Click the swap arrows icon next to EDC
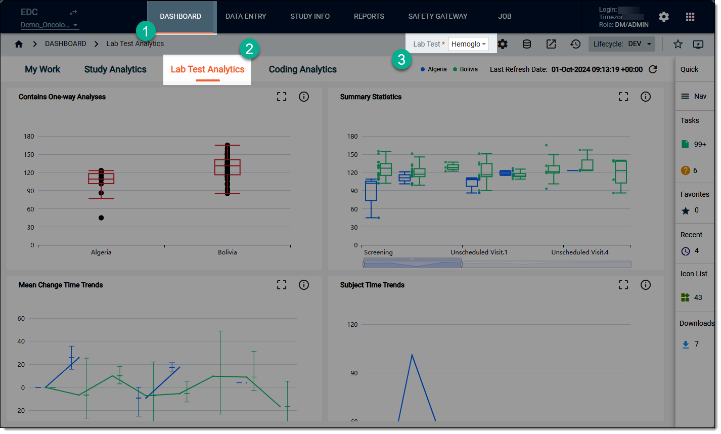 (73, 13)
